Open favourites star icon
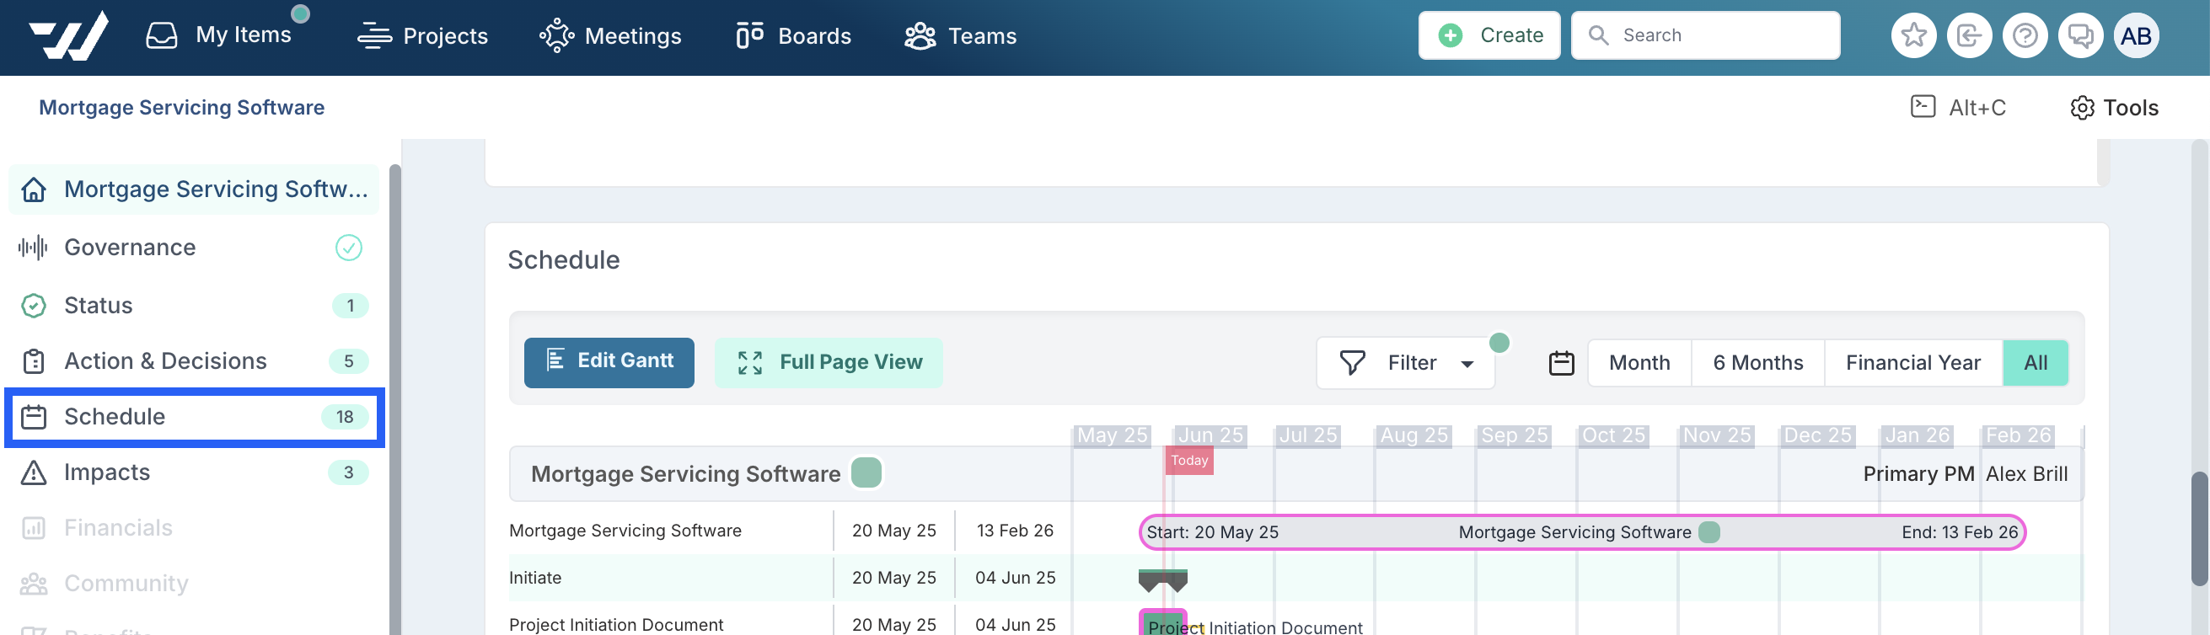Screen dimensions: 2210x635 pos(1913,36)
